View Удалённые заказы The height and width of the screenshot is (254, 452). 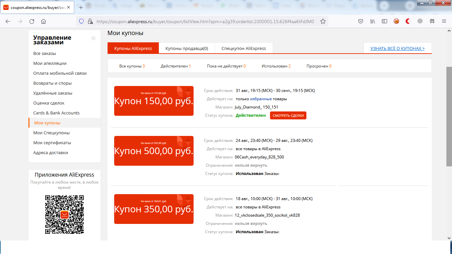[53, 93]
